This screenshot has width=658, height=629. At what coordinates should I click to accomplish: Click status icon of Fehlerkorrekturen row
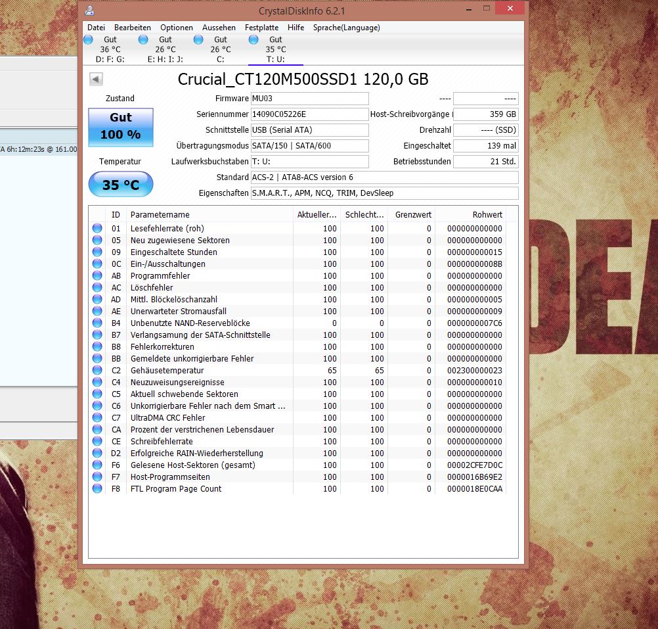(x=97, y=346)
